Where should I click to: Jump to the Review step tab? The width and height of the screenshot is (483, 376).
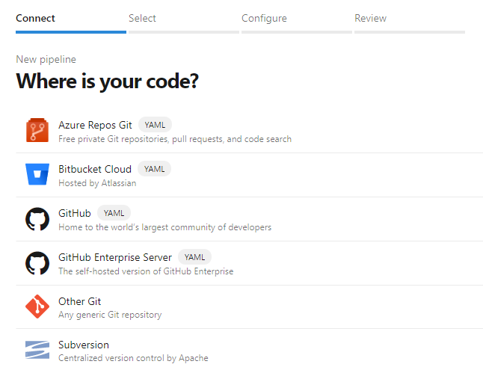pos(371,19)
